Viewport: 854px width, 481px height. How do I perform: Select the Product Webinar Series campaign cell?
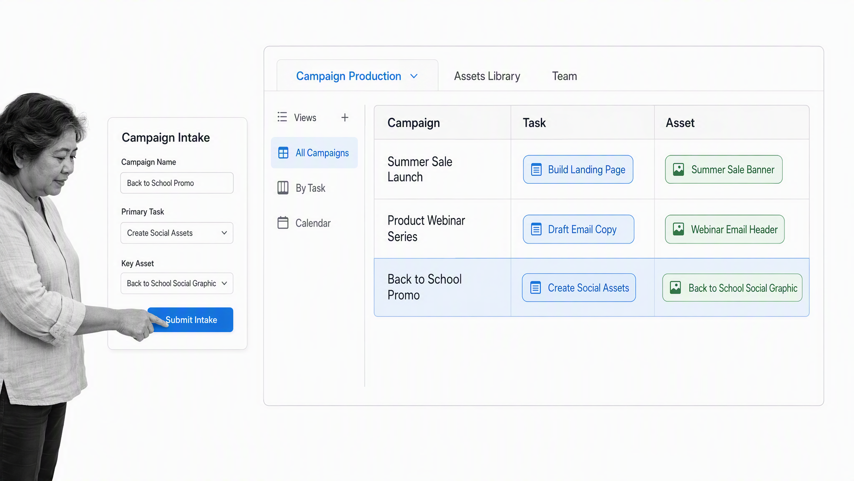(443, 229)
